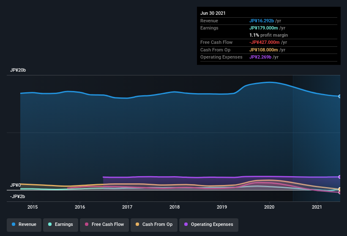Click the JP¥179.000m earnings value

[264, 28]
